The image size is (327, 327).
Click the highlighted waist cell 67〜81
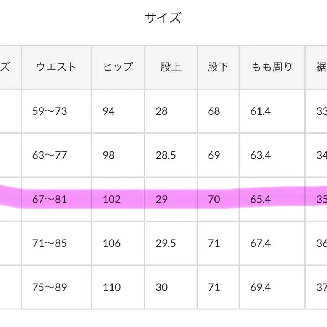tap(50, 199)
